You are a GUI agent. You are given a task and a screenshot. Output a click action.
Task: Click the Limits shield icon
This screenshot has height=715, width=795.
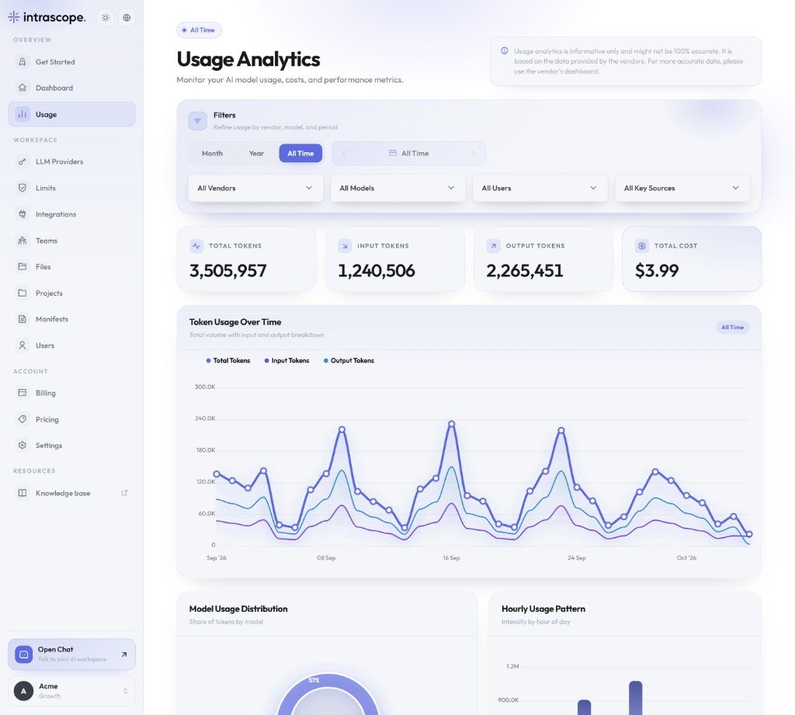pyautogui.click(x=23, y=188)
